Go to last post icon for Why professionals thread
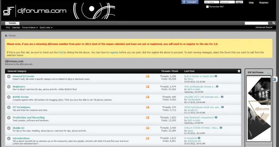The height and width of the screenshot is (147, 279). coord(217,87)
